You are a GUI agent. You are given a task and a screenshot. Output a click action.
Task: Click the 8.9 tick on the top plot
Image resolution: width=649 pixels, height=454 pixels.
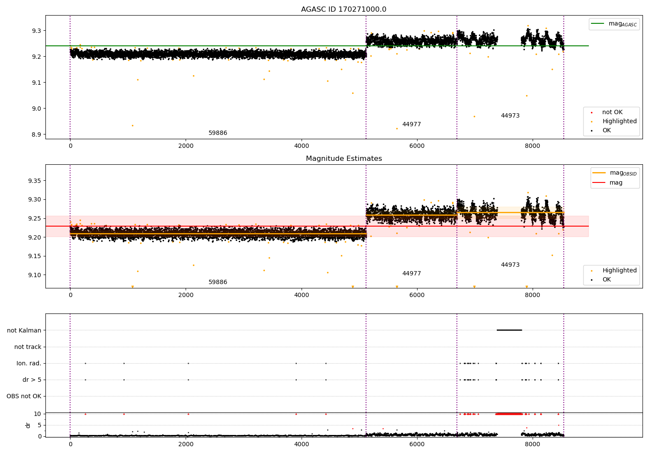point(36,134)
